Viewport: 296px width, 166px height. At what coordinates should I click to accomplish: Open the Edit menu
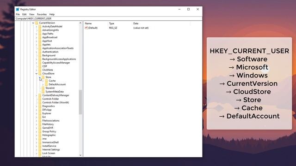pyautogui.click(x=25, y=14)
